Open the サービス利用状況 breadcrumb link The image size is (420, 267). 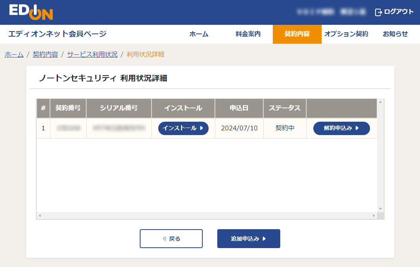(x=91, y=55)
